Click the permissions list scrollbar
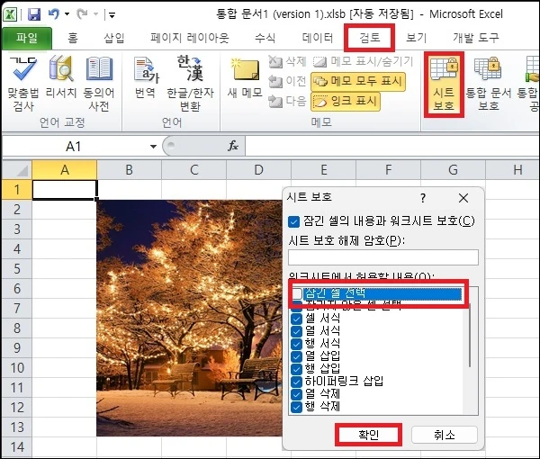This screenshot has width=540, height=459. [x=470, y=336]
